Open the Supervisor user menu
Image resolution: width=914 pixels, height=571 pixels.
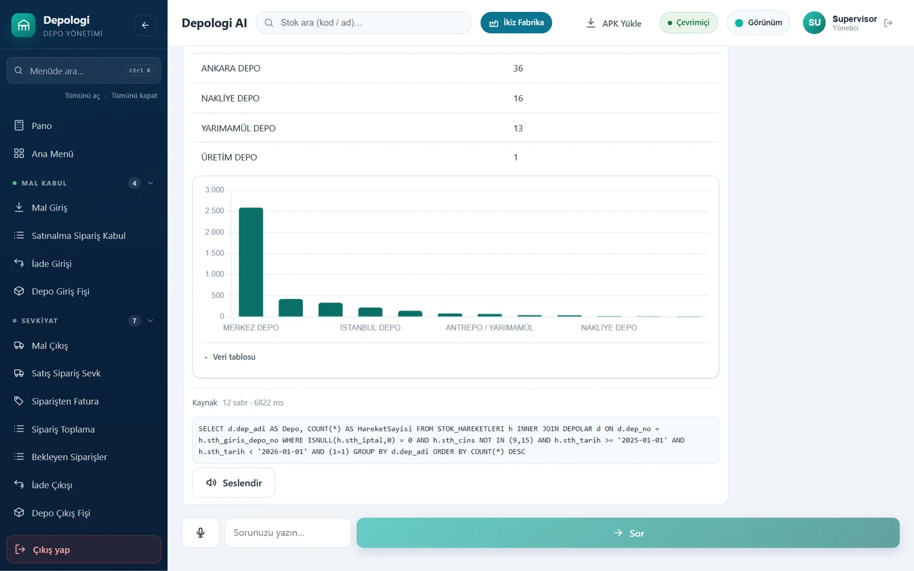(840, 23)
